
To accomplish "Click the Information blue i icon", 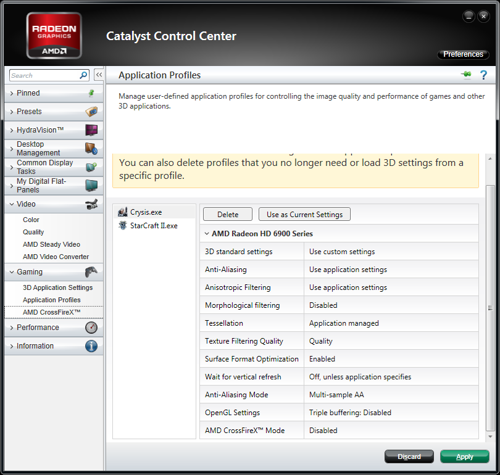I will [x=91, y=346].
